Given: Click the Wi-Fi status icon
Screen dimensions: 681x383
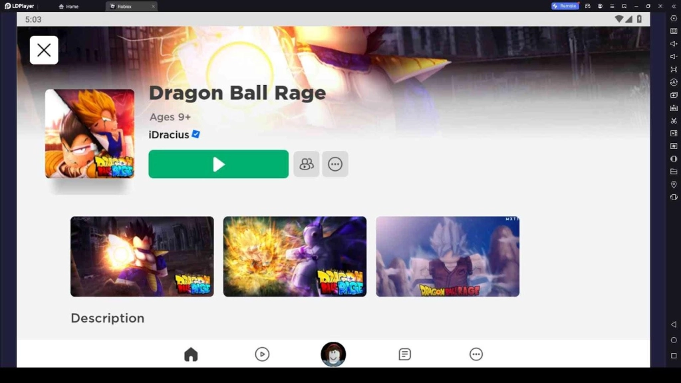Looking at the screenshot, I should [x=619, y=19].
